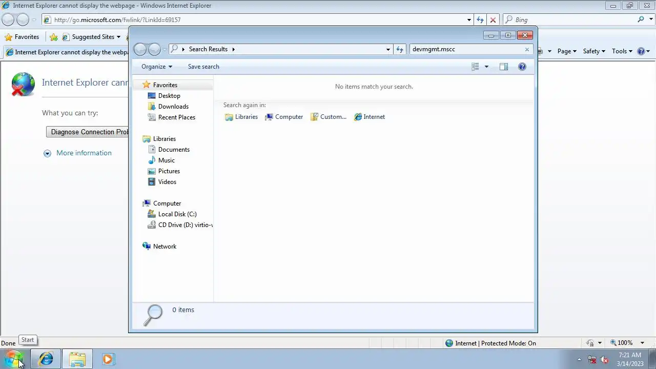Click Save search button
This screenshot has width=656, height=369.
(x=203, y=67)
